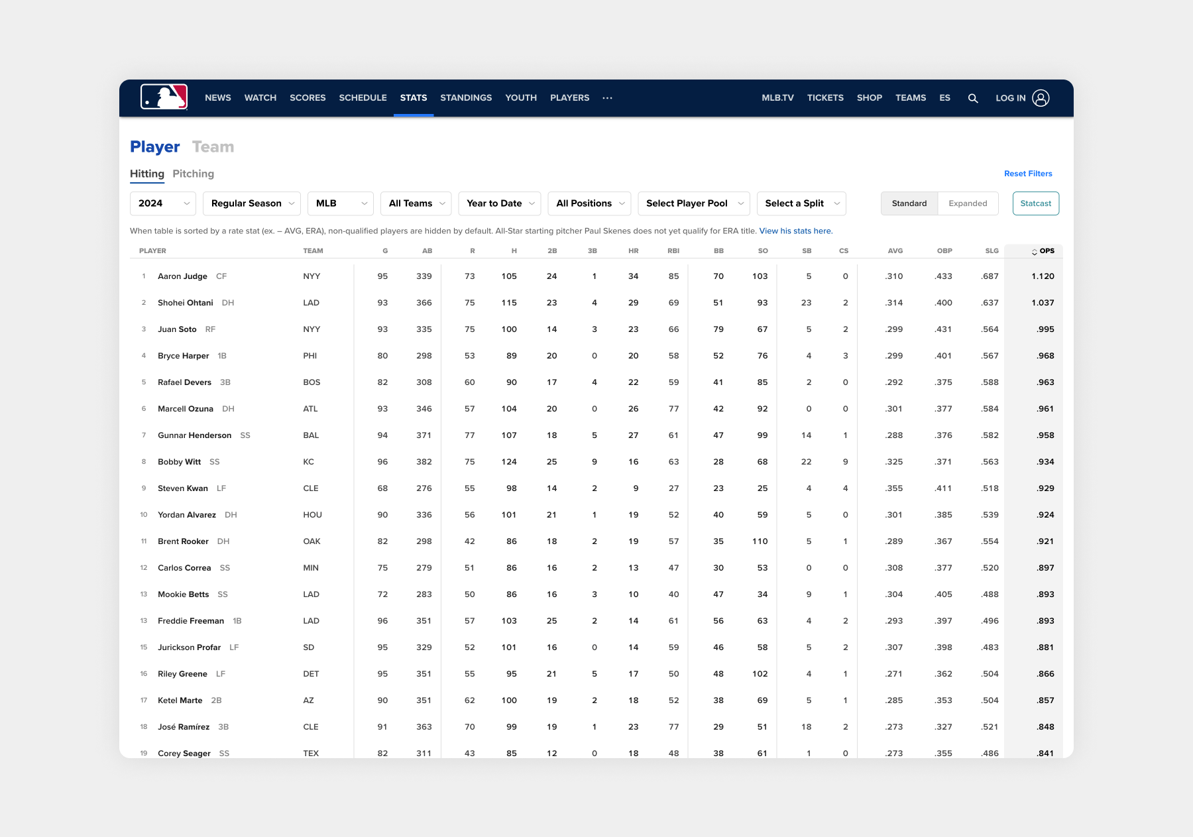Image resolution: width=1193 pixels, height=837 pixels.
Task: Open the View his stats here link
Action: pyautogui.click(x=796, y=231)
